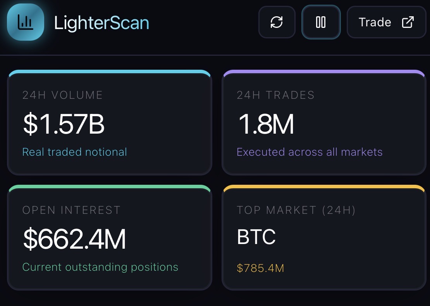Click the 24H VOLUME label

(x=62, y=95)
